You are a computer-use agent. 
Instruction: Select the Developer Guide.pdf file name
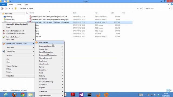pos(49,17)
